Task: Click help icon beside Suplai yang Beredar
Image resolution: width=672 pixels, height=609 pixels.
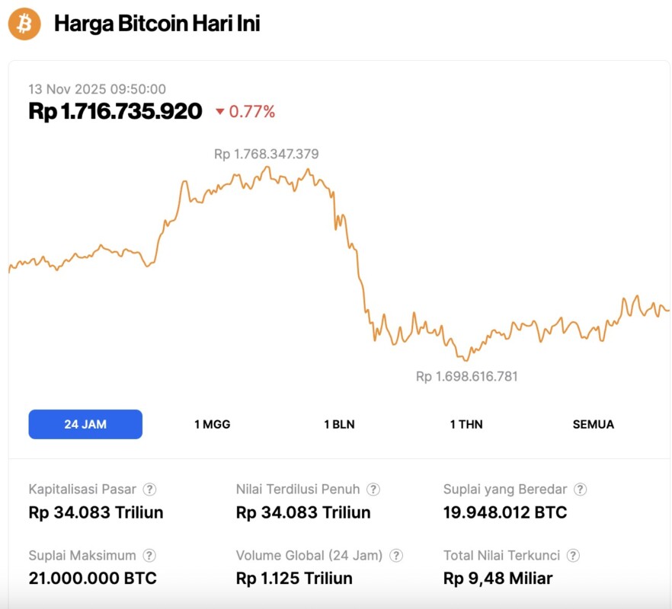Action: tap(581, 489)
